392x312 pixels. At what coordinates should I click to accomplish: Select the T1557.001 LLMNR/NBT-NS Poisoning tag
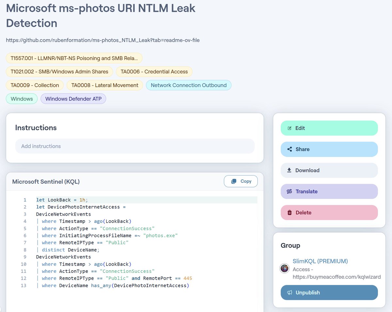74,58
